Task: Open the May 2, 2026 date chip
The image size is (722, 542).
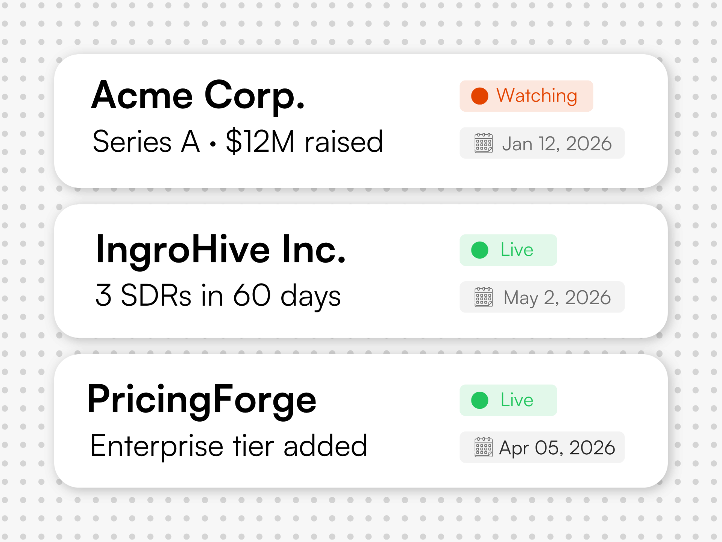Action: tap(542, 297)
